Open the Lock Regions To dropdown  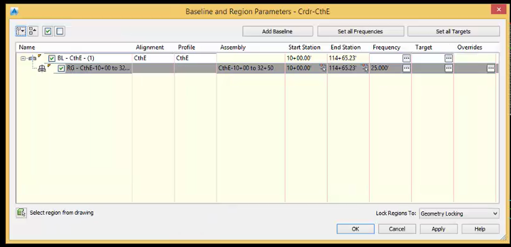tap(459, 213)
